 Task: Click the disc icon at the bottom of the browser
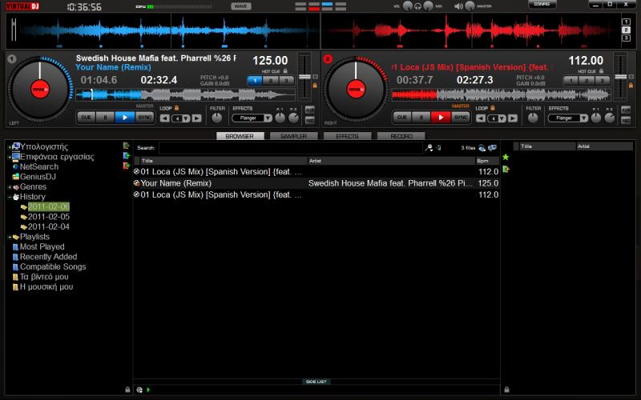coord(139,390)
